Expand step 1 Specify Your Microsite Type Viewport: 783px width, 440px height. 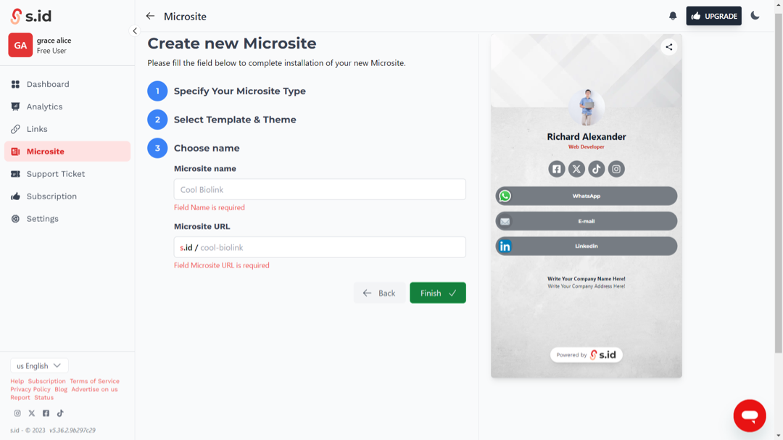pyautogui.click(x=240, y=91)
